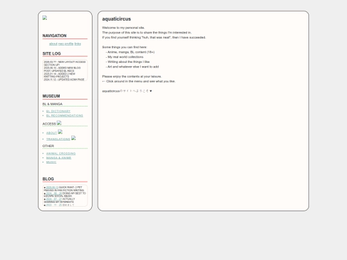Click 'Please enjoy the contents at your leisure.'
Image resolution: width=347 pixels, height=260 pixels.
pyautogui.click(x=132, y=76)
